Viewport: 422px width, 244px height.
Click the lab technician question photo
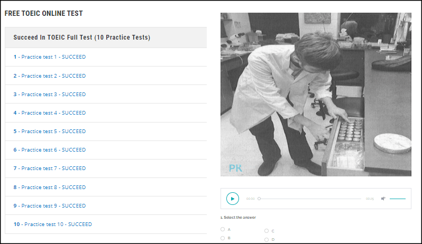pos(316,95)
